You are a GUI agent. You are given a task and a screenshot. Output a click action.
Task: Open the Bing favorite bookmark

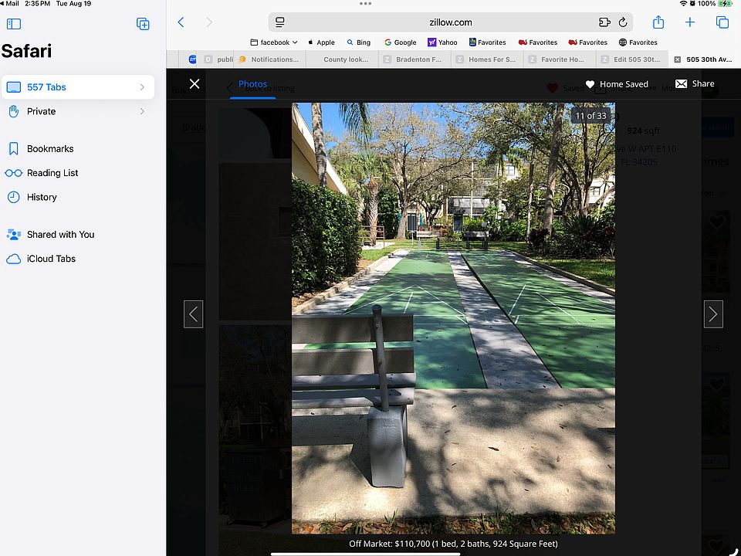pyautogui.click(x=359, y=42)
